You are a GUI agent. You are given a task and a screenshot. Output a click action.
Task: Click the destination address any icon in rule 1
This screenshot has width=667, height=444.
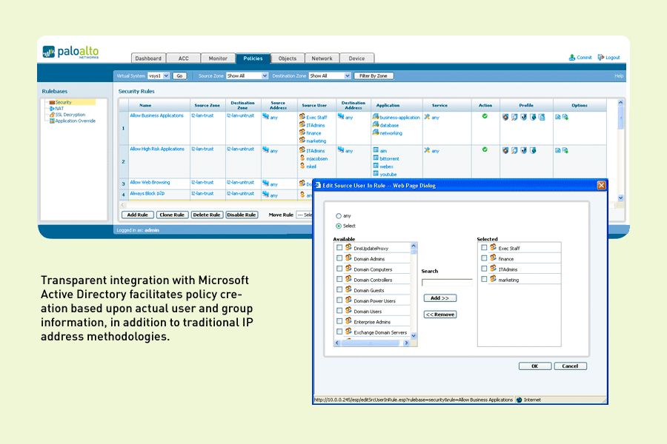click(341, 116)
